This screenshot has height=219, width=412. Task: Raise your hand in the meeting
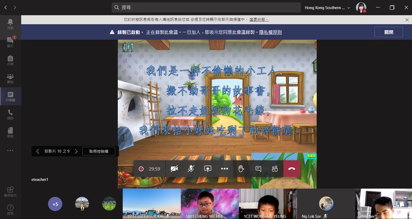point(241,169)
